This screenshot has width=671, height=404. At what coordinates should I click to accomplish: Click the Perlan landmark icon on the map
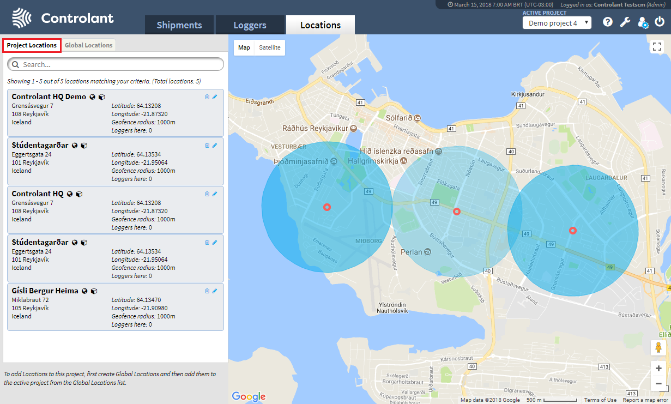click(427, 251)
